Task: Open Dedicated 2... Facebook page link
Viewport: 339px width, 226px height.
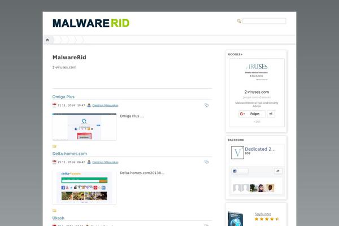Action: coord(260,149)
